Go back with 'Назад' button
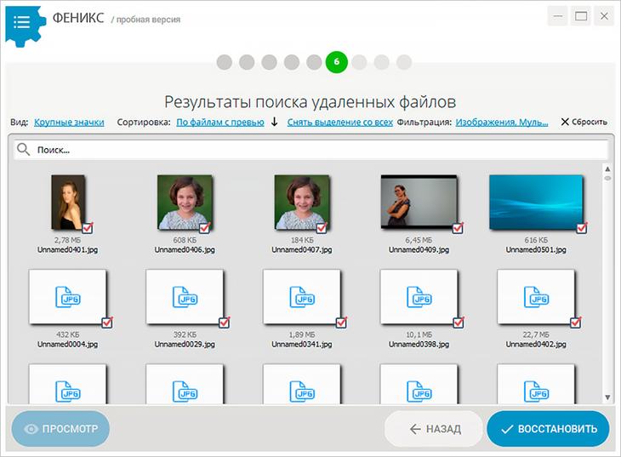 (x=434, y=429)
